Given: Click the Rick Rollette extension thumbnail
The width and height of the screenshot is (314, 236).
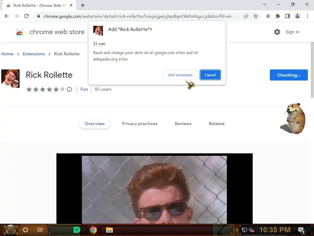Looking at the screenshot, I should pyautogui.click(x=10, y=79).
